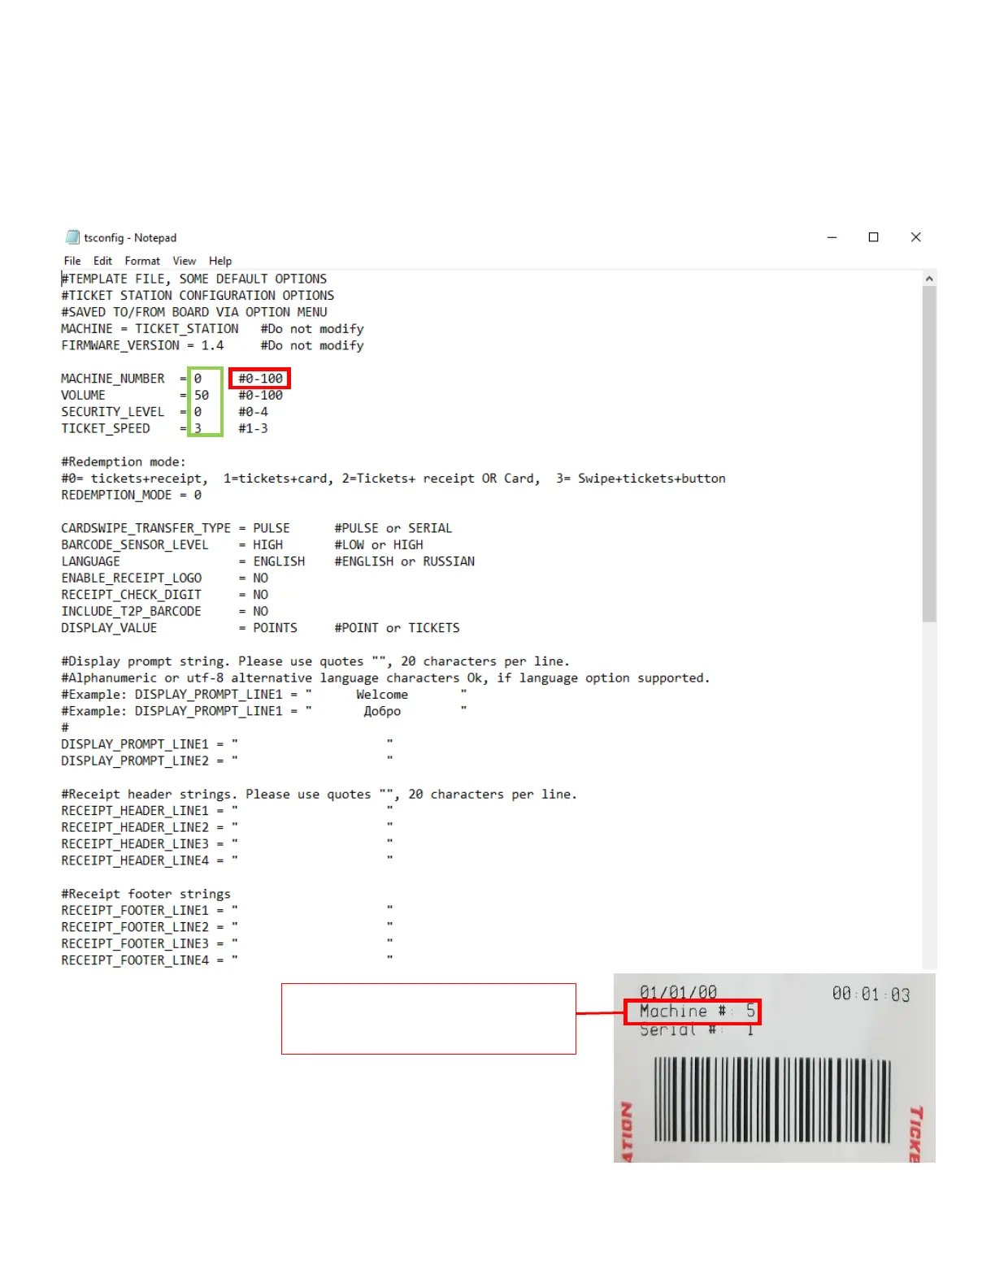Click the #1-3 comment for ticket speed
Image resolution: width=995 pixels, height=1287 pixels.
[x=253, y=428]
